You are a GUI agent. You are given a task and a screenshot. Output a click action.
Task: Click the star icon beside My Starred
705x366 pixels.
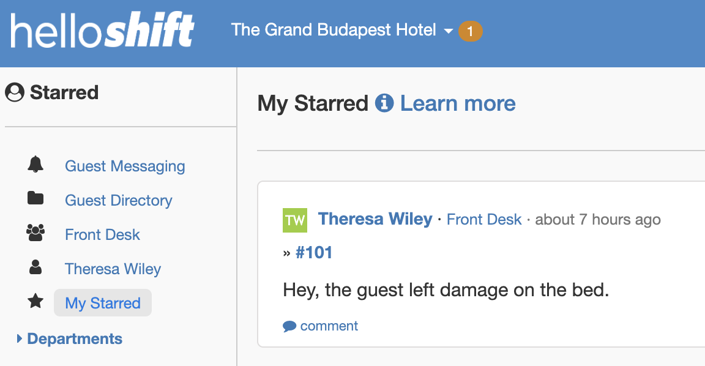pos(35,301)
